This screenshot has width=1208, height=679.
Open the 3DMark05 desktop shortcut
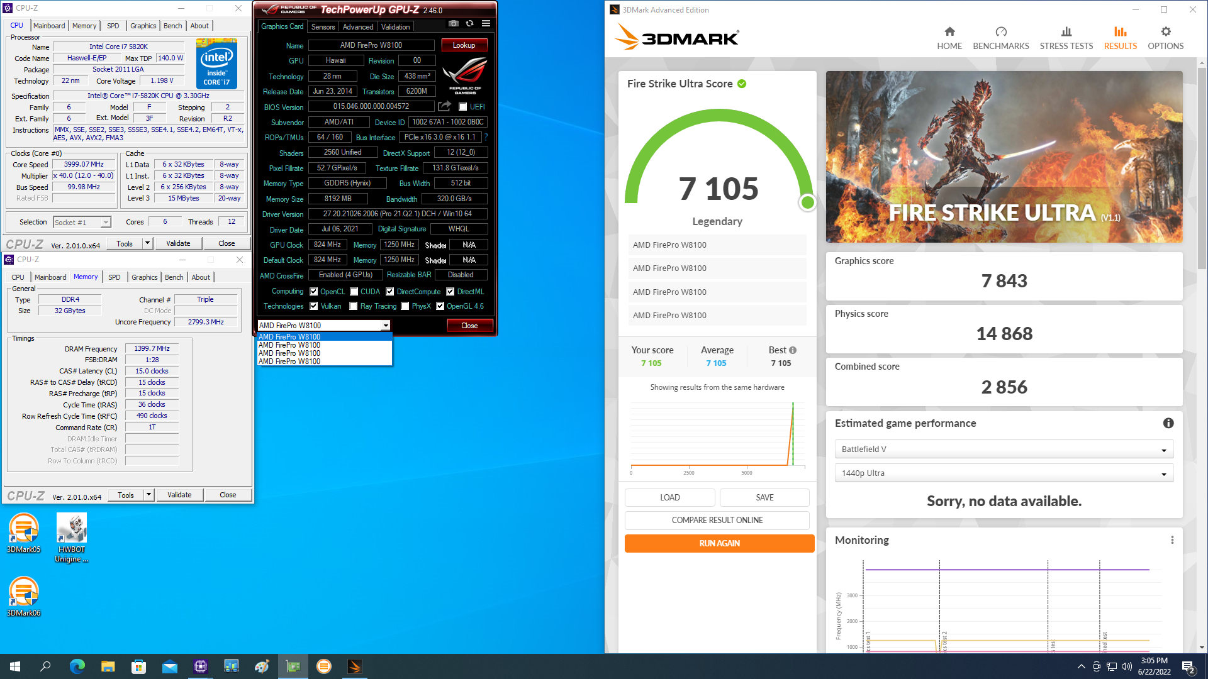point(24,533)
